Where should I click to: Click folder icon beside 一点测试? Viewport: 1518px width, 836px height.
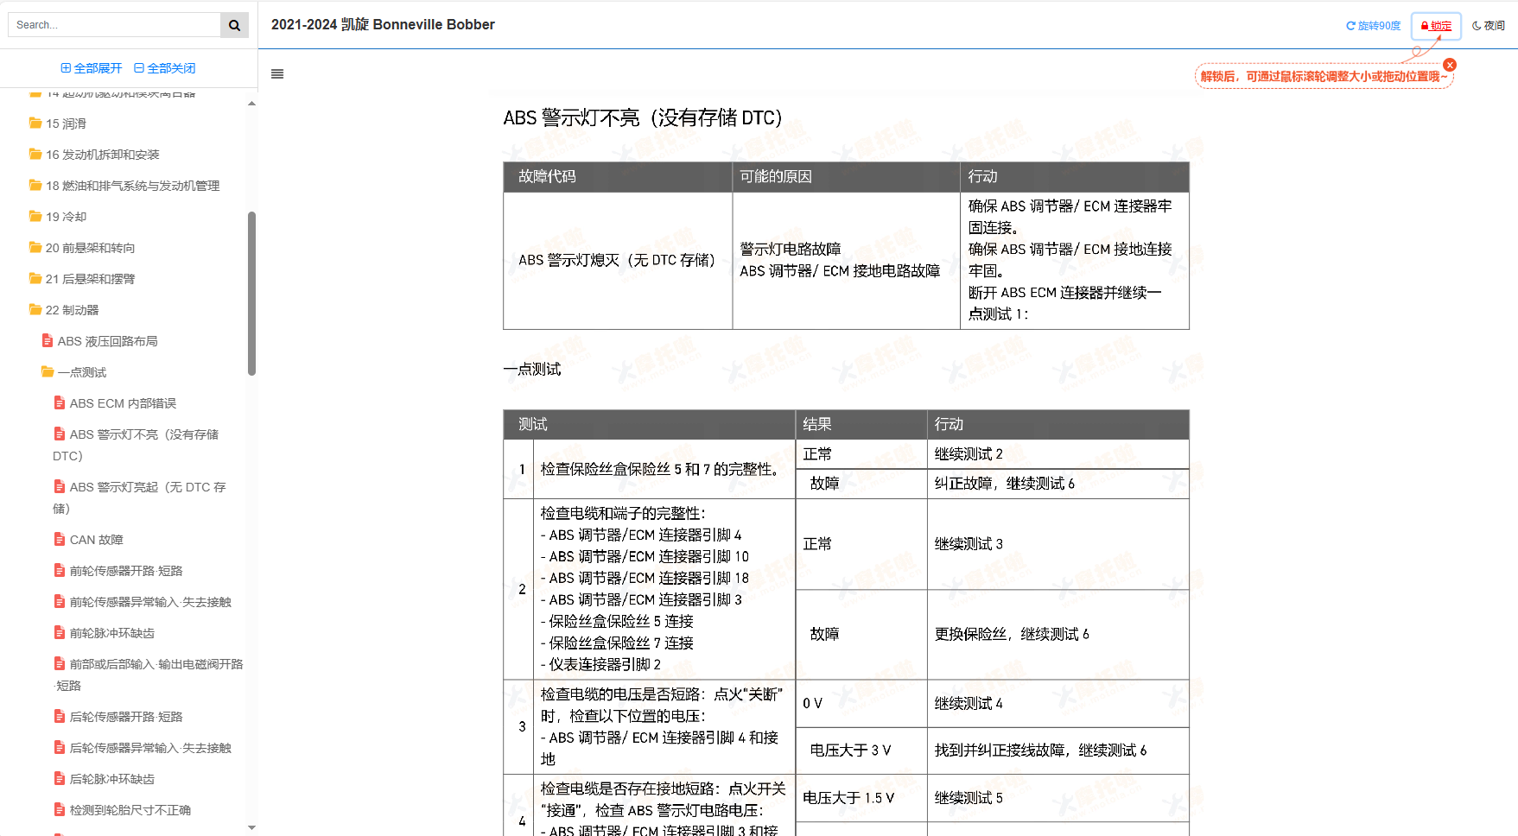click(48, 371)
